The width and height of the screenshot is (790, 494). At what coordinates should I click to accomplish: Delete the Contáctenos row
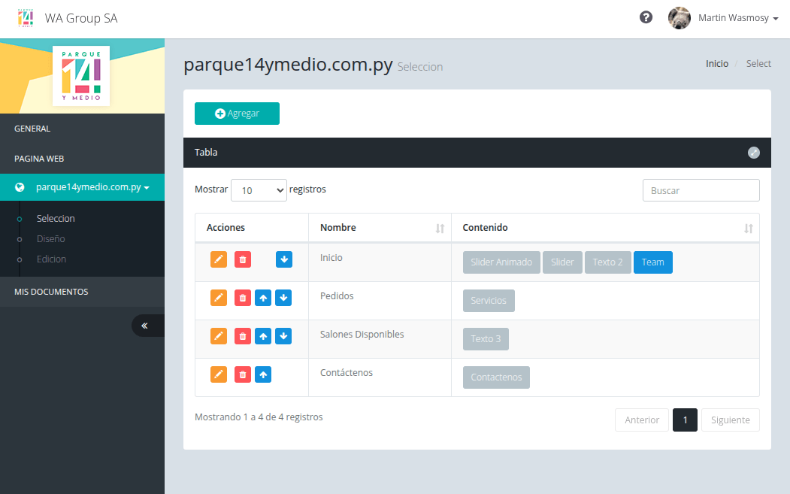point(243,374)
